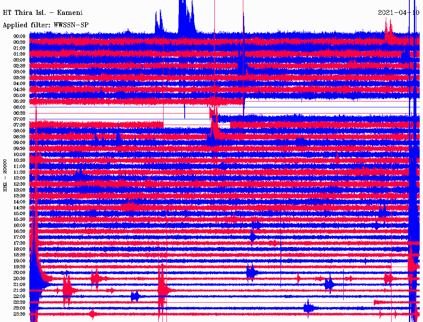Screen dimensions: 423x322
Task: Click the '23:00' time label
Action: [x=19, y=308]
